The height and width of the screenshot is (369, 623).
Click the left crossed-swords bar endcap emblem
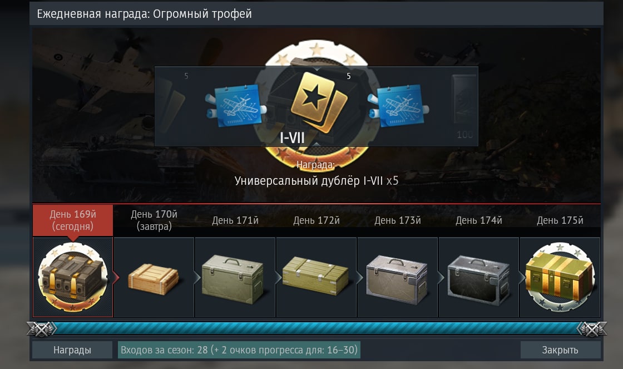(x=42, y=329)
